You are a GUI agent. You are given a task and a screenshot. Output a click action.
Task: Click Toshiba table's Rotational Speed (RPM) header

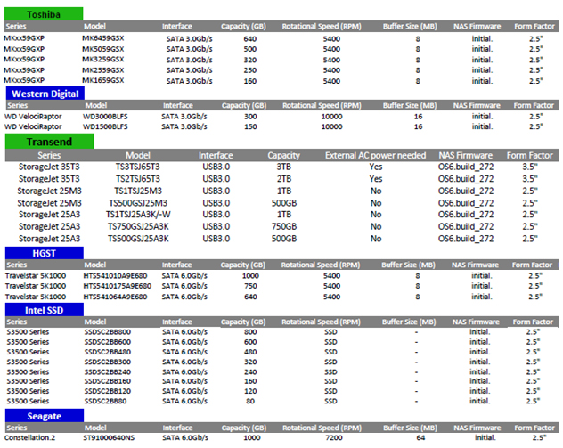click(322, 26)
